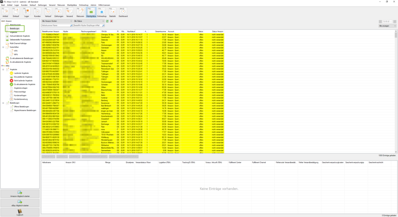398x217 pixels.
Task: Start the Amazon-Abgleich
Action: click(x=19, y=193)
